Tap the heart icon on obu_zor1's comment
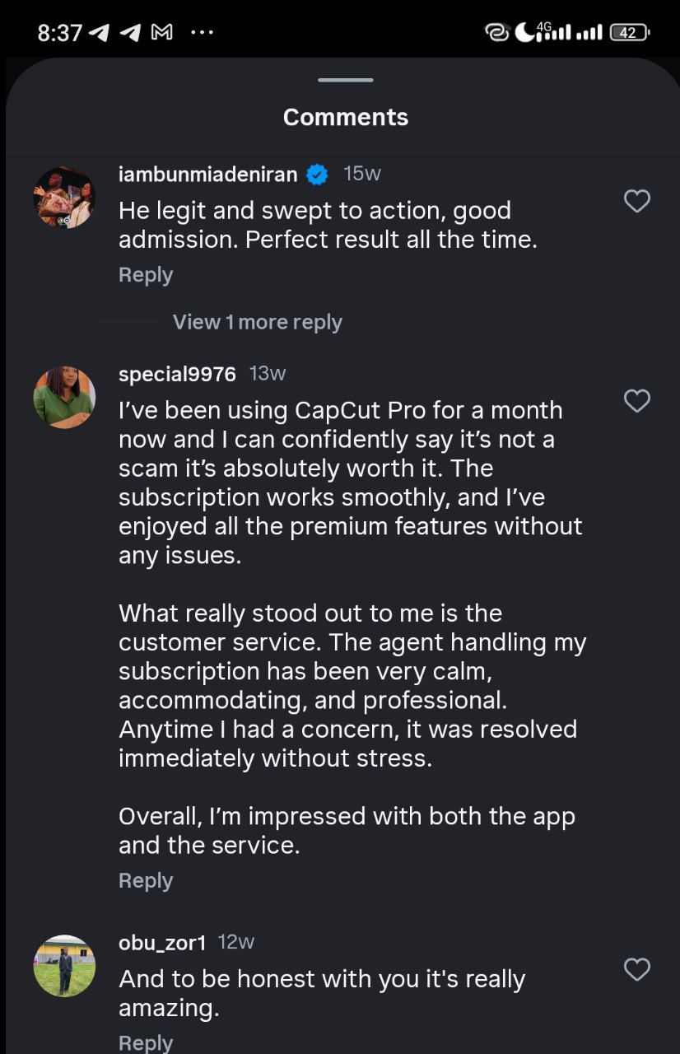 (x=636, y=970)
